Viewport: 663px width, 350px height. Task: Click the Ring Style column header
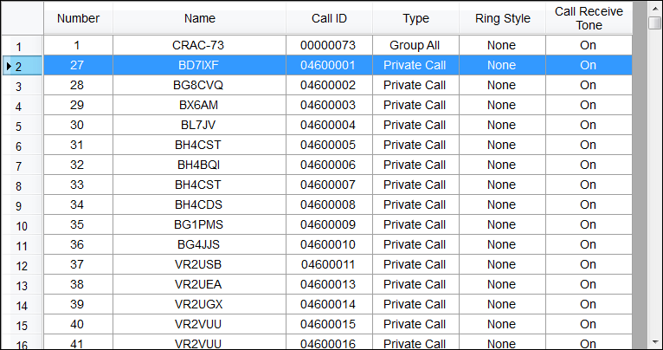502,18
